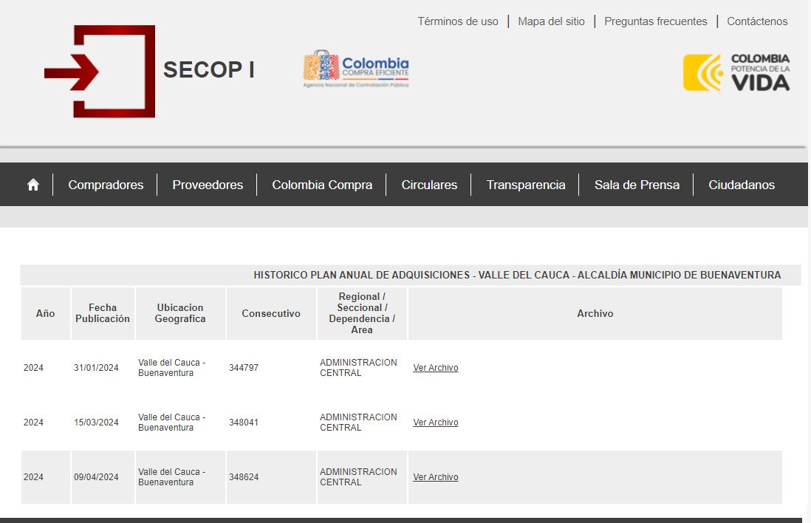Click the Archivo column header
The width and height of the screenshot is (811, 523).
pos(595,313)
